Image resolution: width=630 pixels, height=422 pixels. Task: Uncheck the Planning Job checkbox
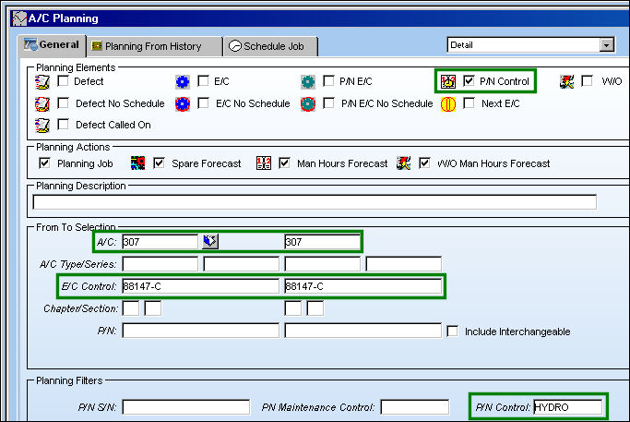(44, 163)
